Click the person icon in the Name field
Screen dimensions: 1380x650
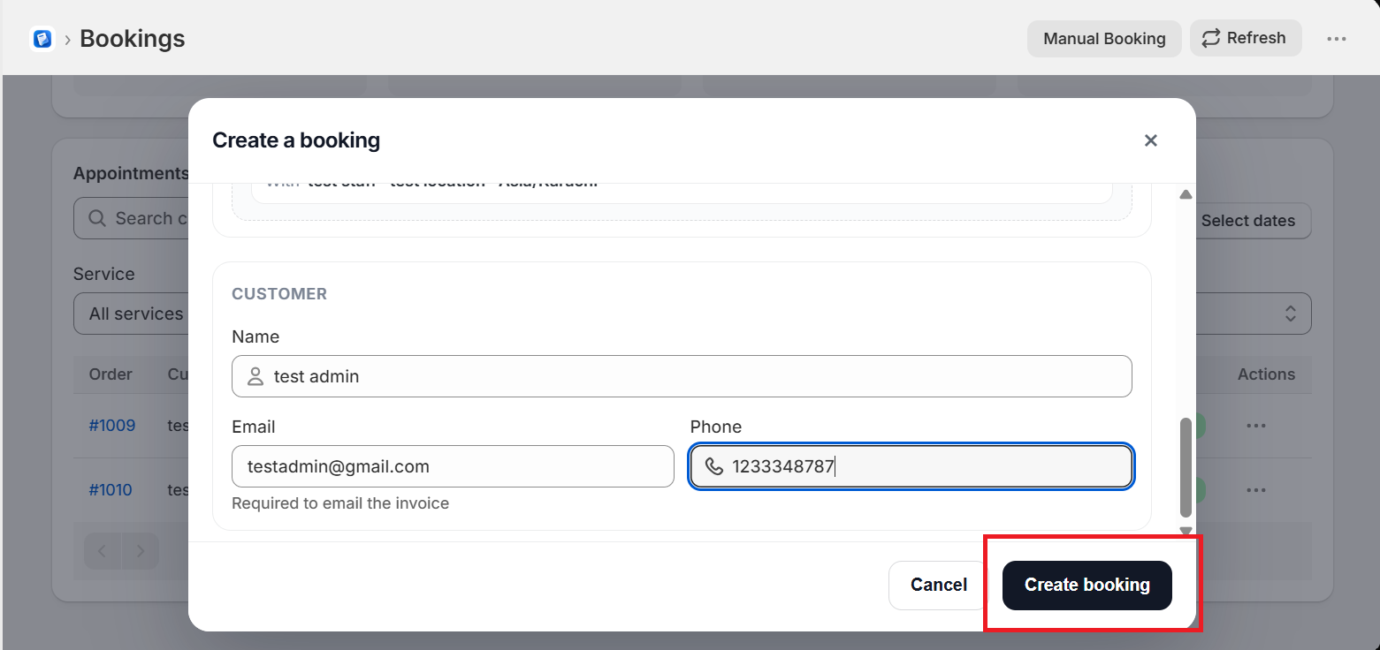pyautogui.click(x=255, y=376)
